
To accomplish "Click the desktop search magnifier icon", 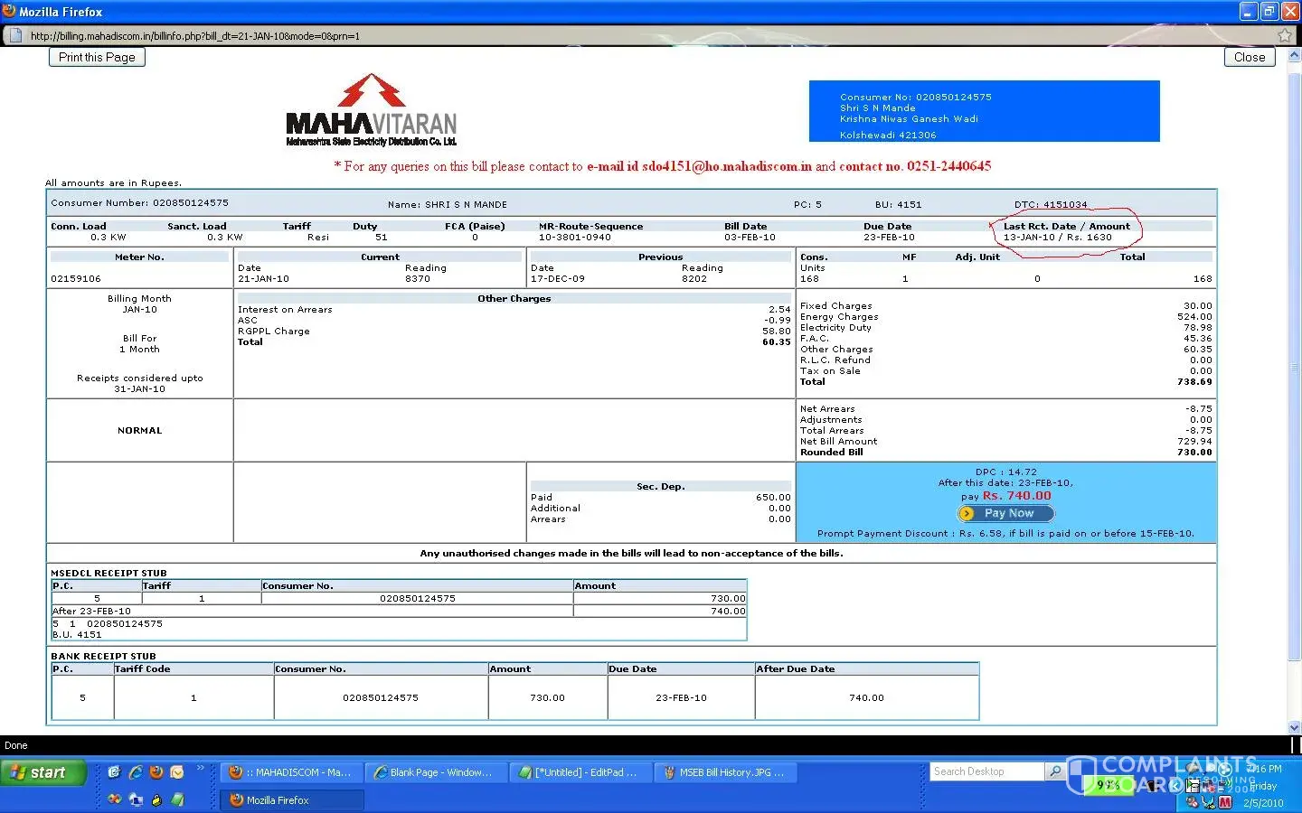I will point(1054,771).
